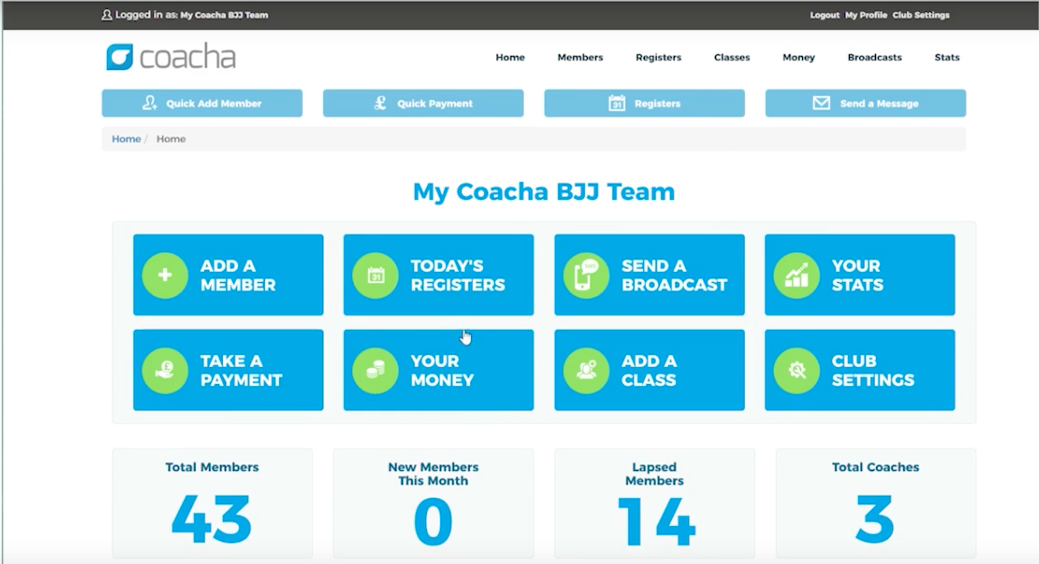Click the 'Quick Payment' label
Image resolution: width=1039 pixels, height=564 pixels.
(x=435, y=104)
